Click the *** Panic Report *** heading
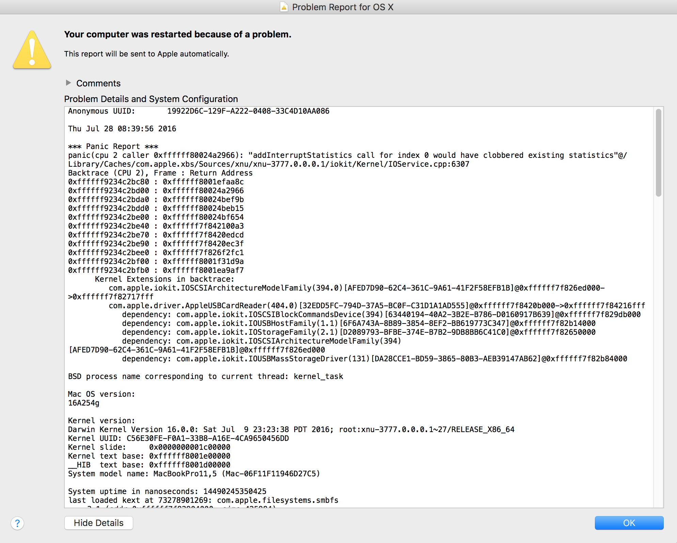Viewport: 677px width, 543px height. (113, 147)
